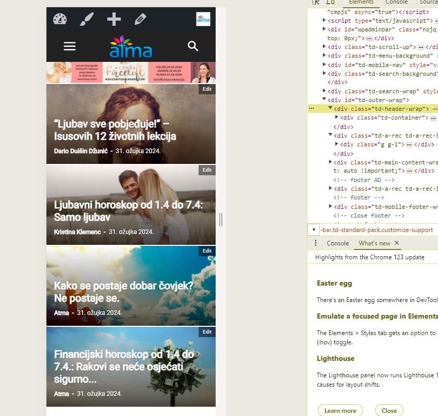The height and width of the screenshot is (416, 438).
Task: Open the WordPress dashboard gauge icon
Action: 60,19
